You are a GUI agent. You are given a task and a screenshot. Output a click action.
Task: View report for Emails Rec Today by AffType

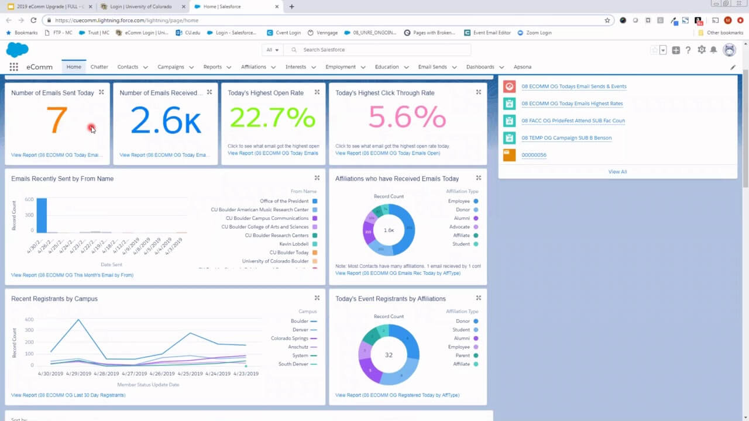[x=398, y=273]
